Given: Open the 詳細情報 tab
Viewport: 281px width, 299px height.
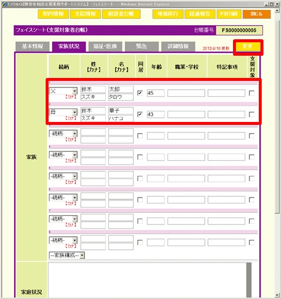Looking at the screenshot, I should click(178, 46).
